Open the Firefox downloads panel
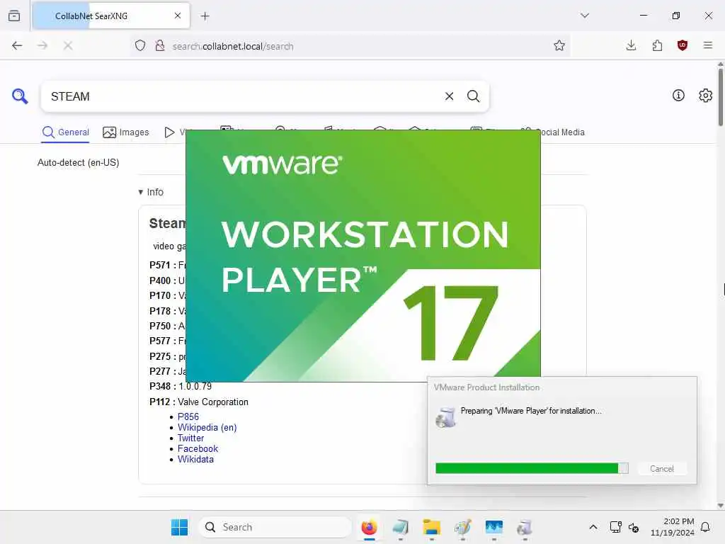 (x=631, y=45)
